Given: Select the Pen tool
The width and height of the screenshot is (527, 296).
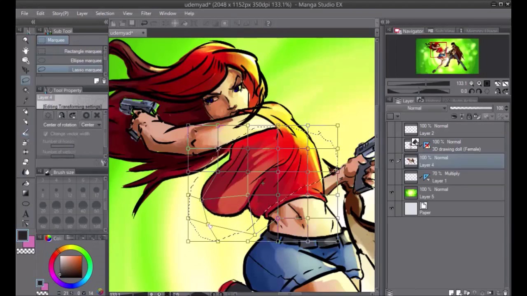Looking at the screenshot, I should coord(26,112).
